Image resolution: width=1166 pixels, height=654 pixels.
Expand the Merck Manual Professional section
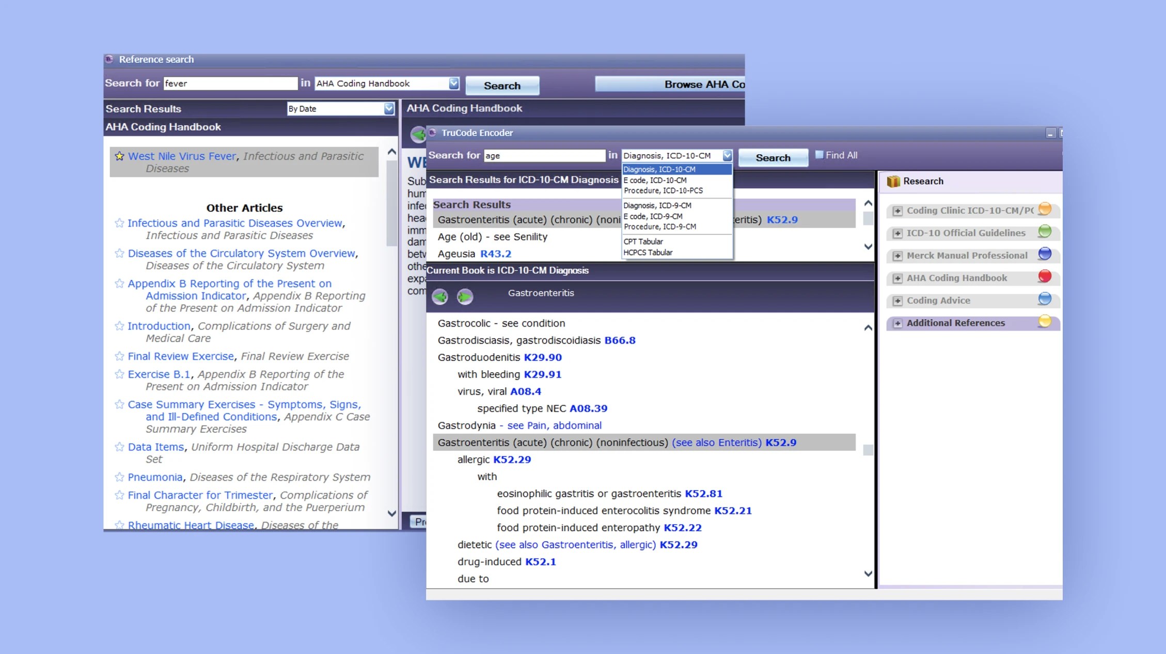(x=898, y=255)
